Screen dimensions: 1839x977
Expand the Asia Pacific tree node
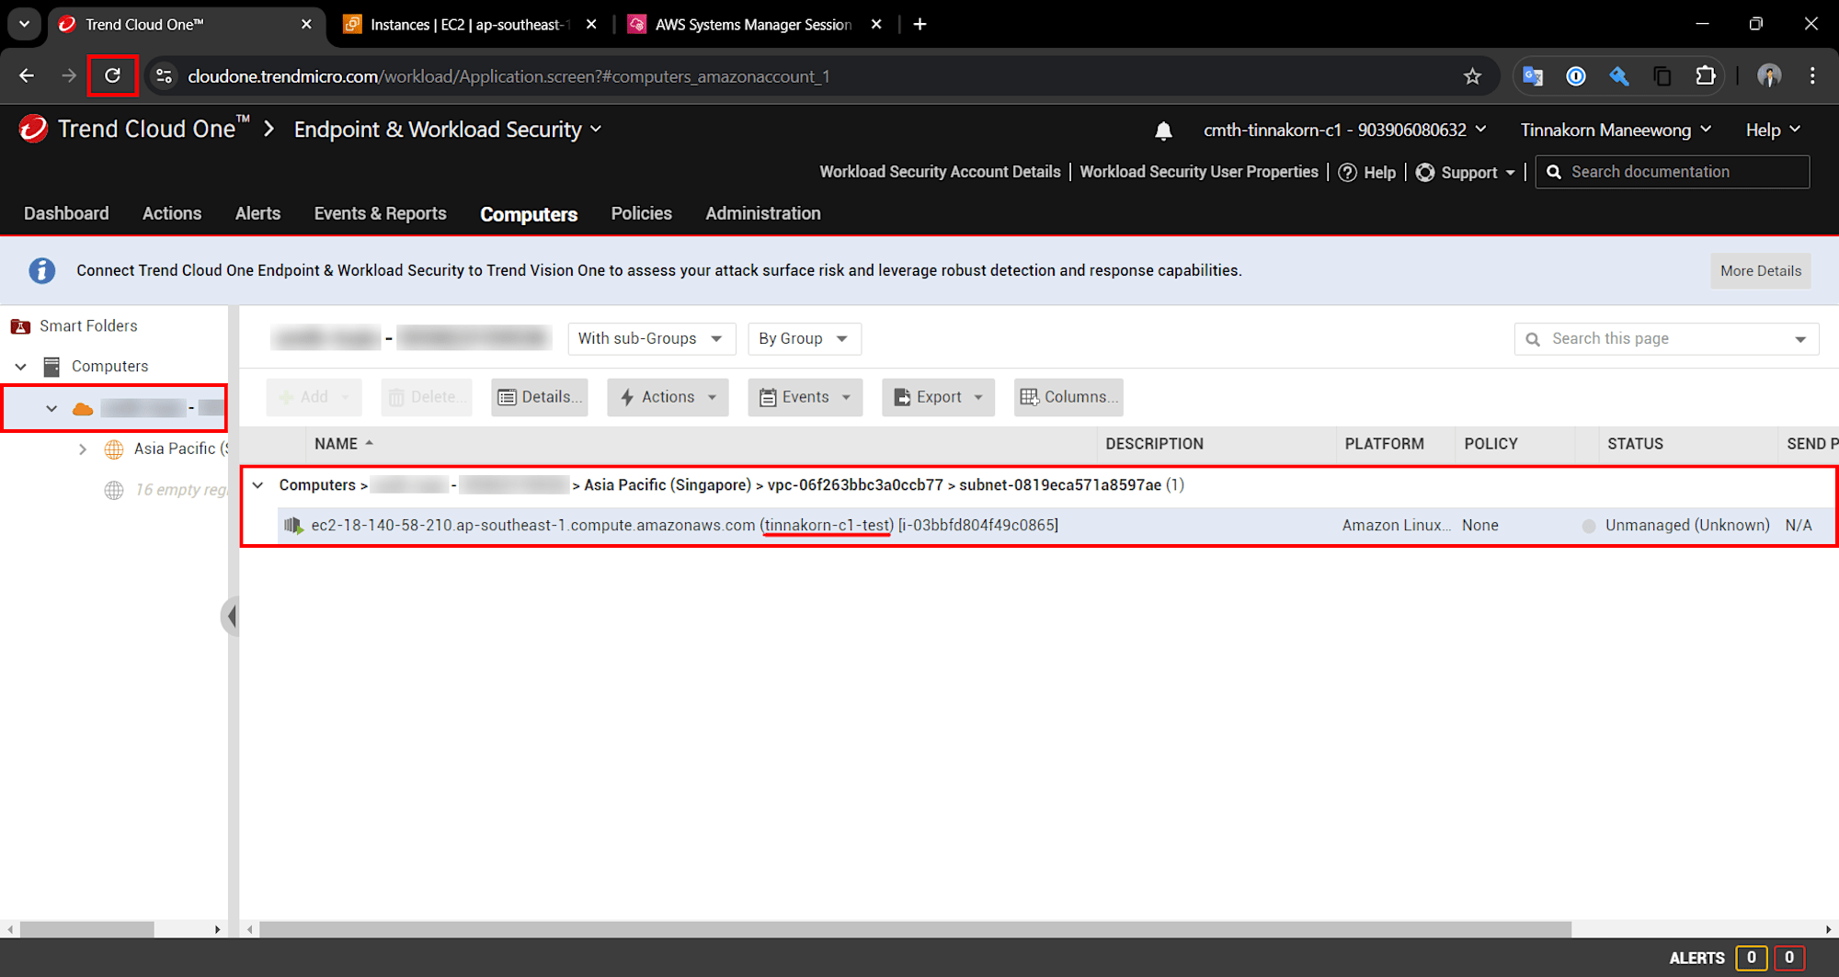pos(83,449)
